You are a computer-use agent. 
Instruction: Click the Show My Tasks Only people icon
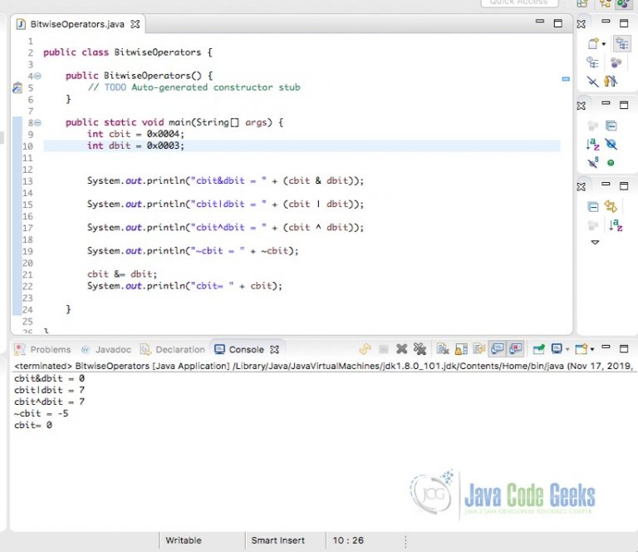click(611, 81)
